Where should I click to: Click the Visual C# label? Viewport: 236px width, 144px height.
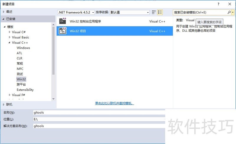(x=19, y=32)
